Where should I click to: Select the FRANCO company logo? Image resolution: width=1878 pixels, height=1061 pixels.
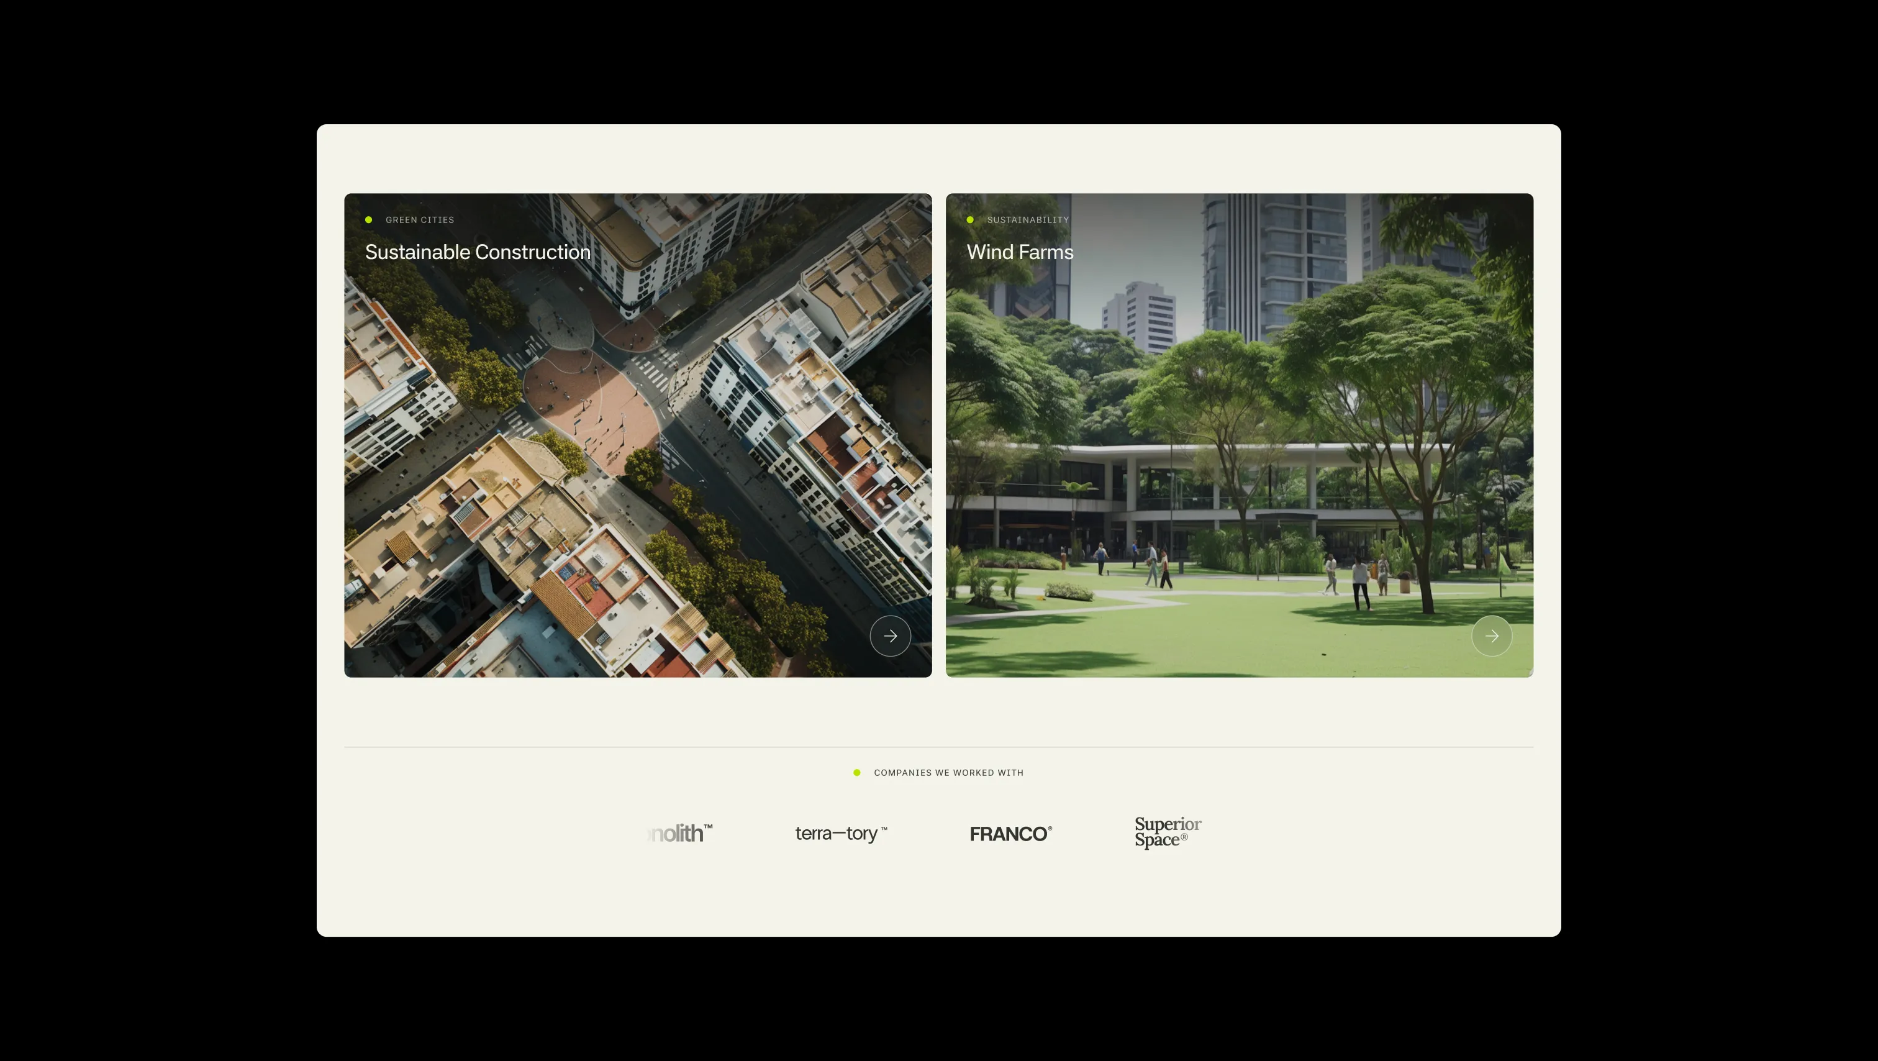coord(1010,834)
